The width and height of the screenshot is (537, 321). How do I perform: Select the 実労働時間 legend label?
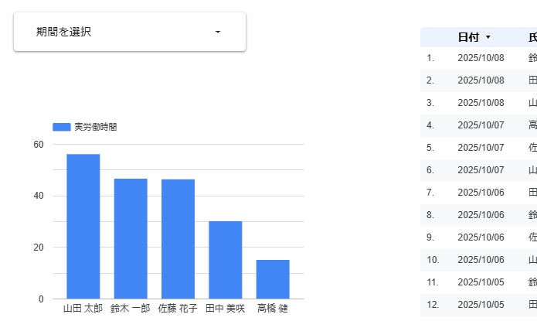[96, 126]
